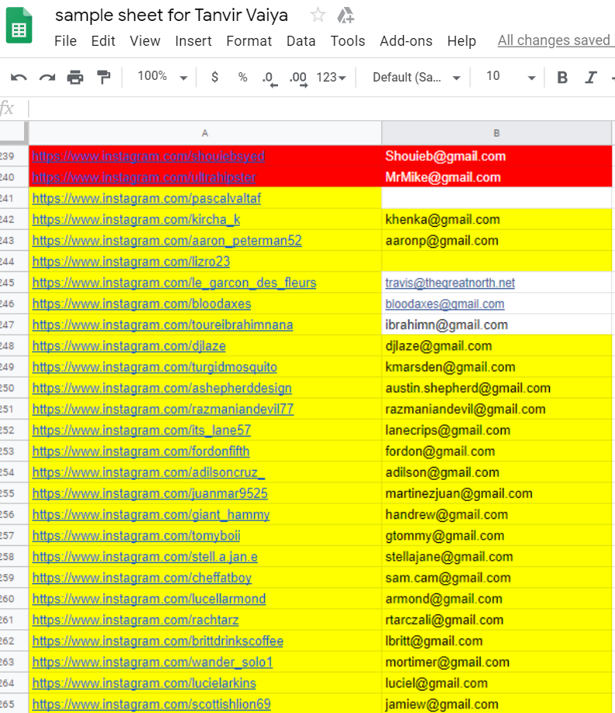The image size is (615, 713).
Task: Open the instagram.com/kircha_k link
Action: point(136,220)
